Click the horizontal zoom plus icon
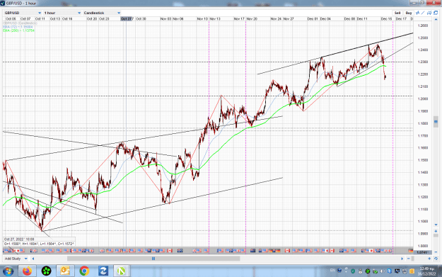 pyautogui.click(x=429, y=259)
